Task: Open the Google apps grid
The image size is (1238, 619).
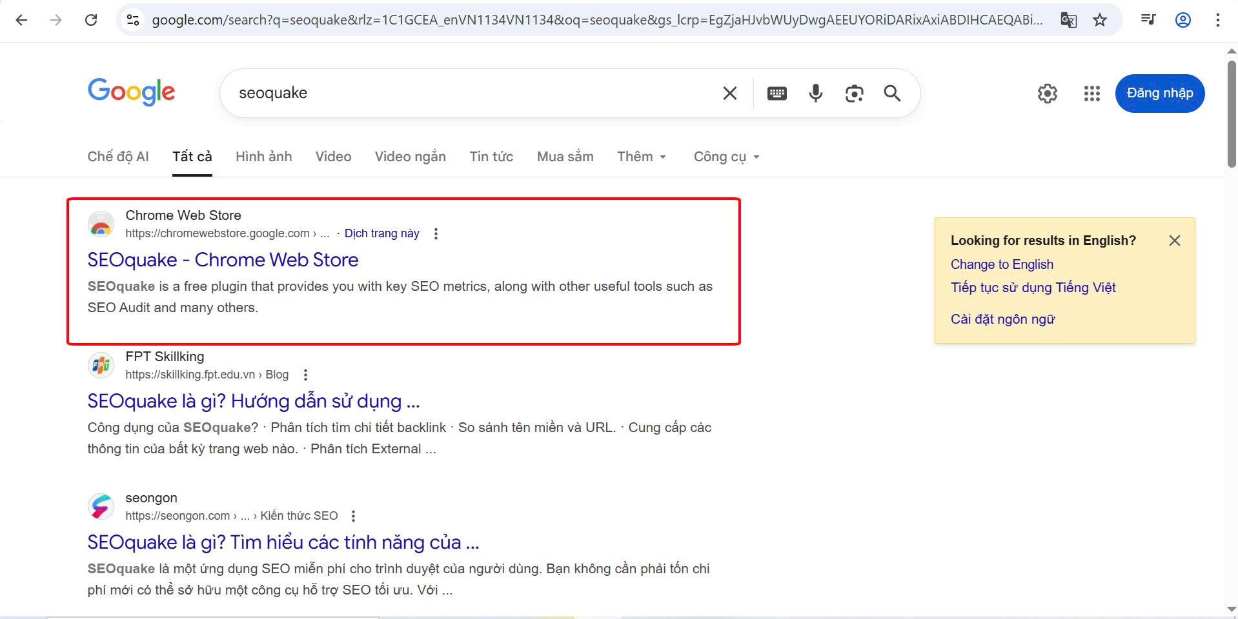Action: click(x=1091, y=93)
